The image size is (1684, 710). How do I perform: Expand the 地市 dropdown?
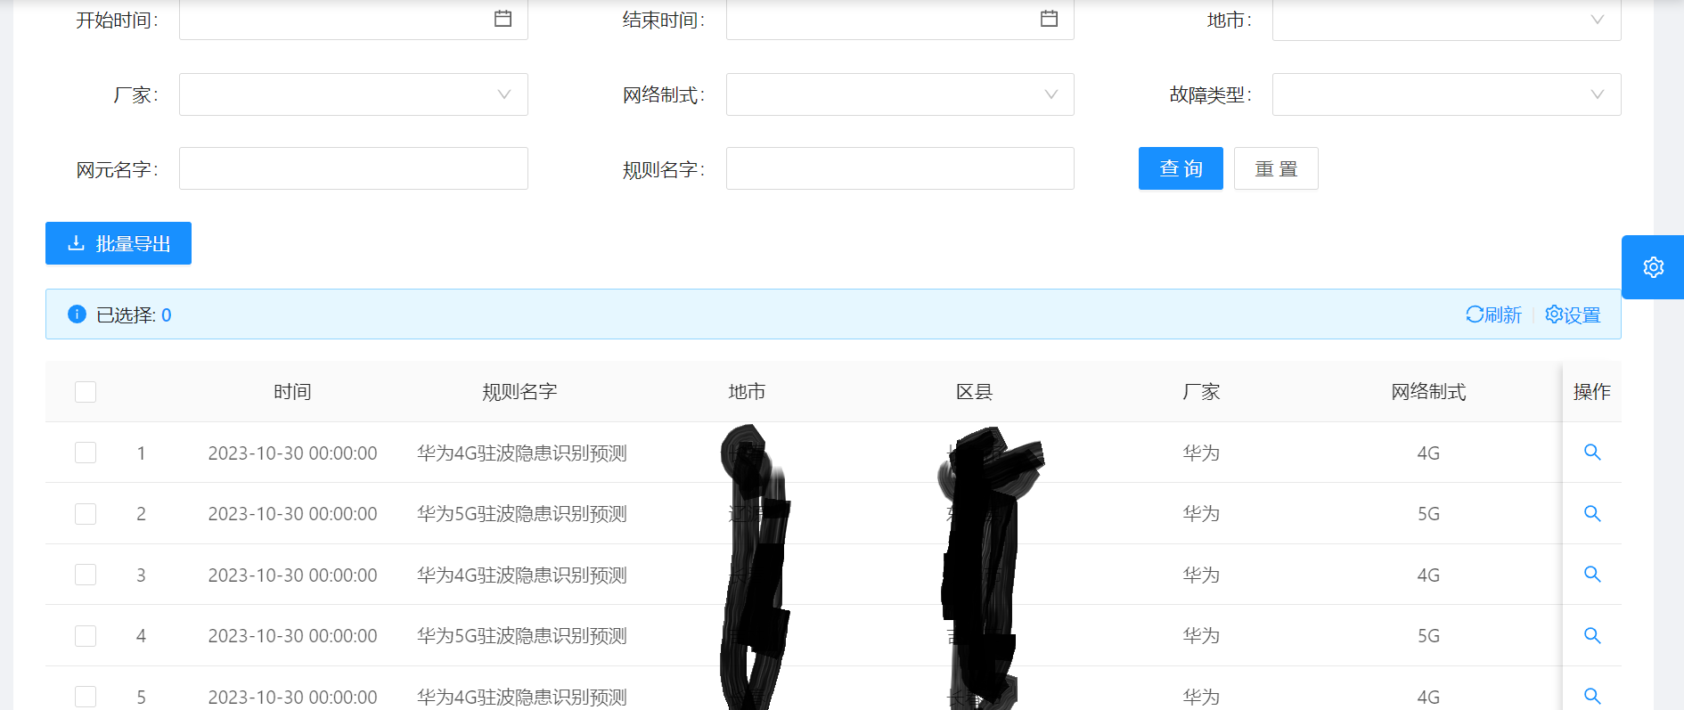tap(1446, 20)
